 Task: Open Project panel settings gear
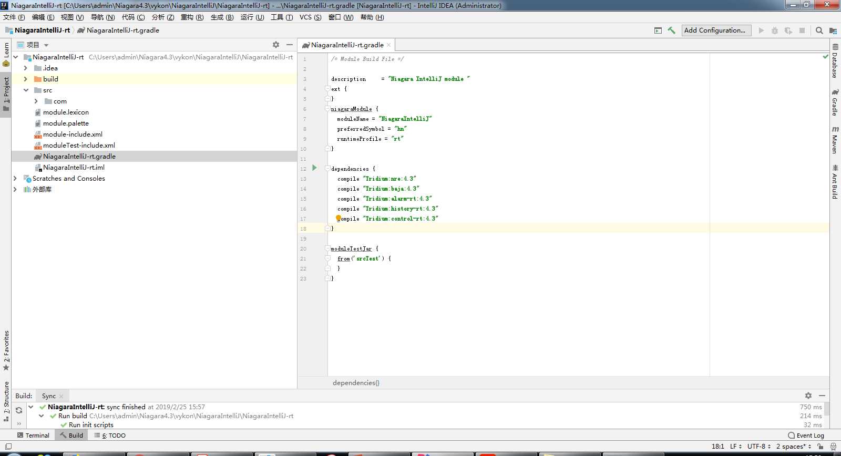(276, 45)
